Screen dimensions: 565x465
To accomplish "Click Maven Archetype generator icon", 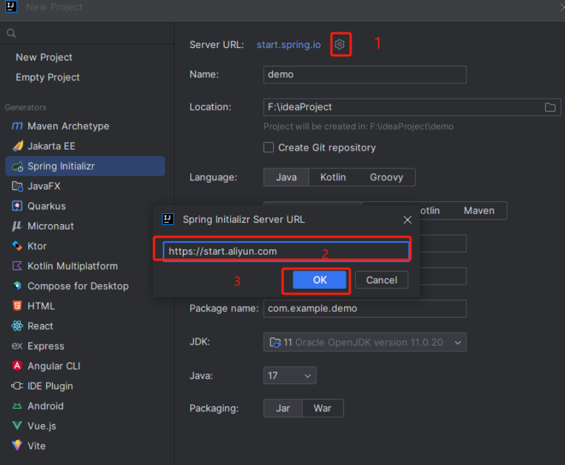I will pyautogui.click(x=17, y=126).
